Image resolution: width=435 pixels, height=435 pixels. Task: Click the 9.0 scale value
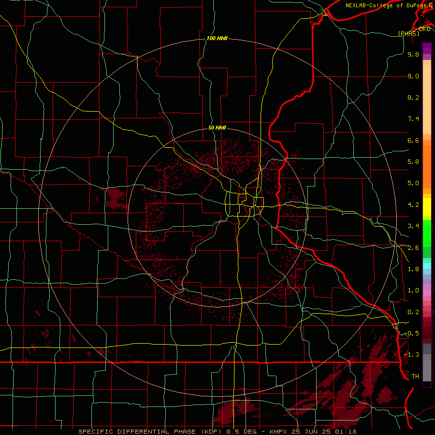[413, 76]
